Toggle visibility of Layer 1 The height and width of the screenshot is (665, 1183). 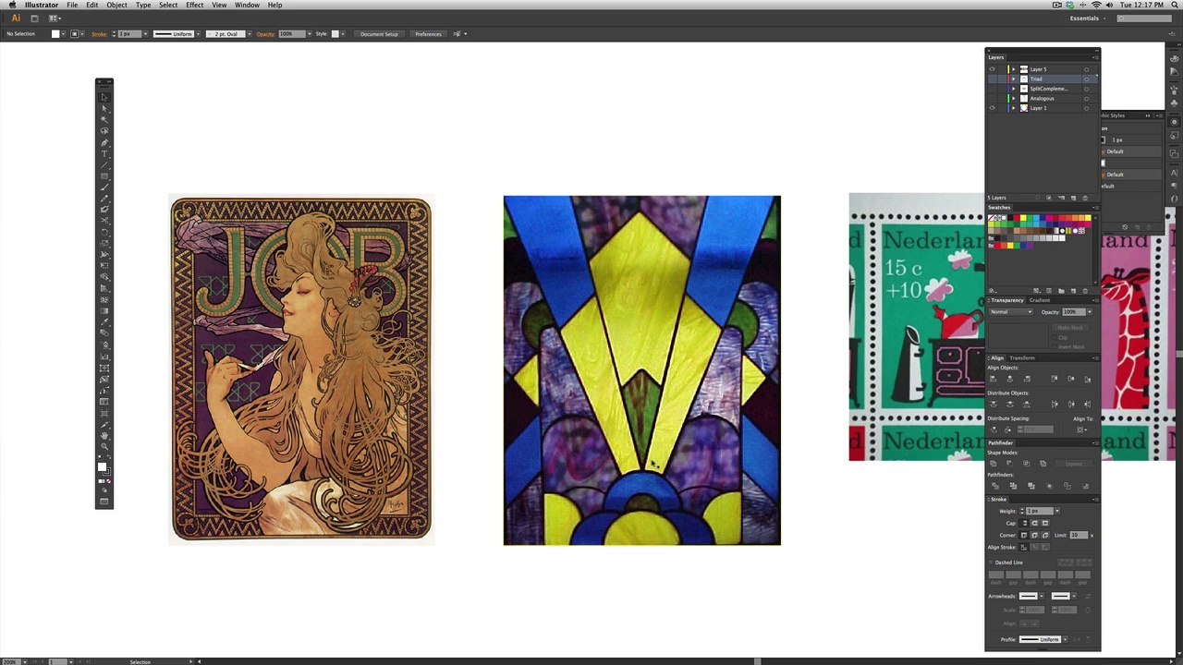pyautogui.click(x=993, y=108)
